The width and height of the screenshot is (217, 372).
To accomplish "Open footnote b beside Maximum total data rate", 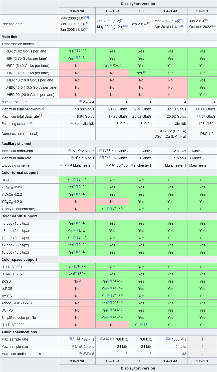I will 40,115.
